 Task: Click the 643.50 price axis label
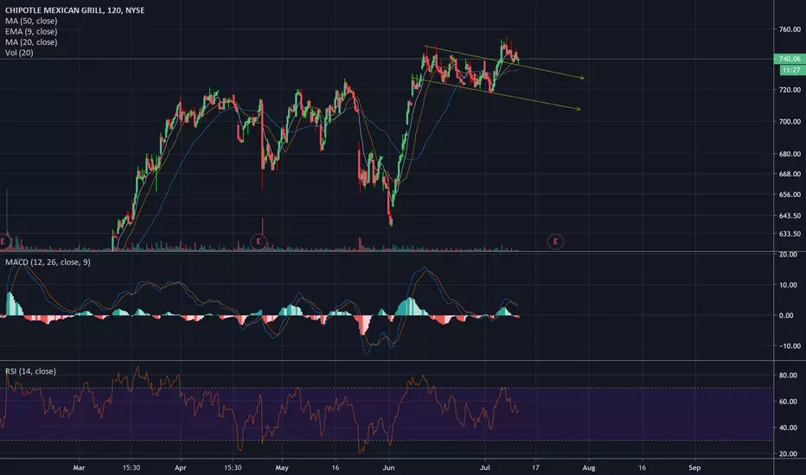coord(790,216)
